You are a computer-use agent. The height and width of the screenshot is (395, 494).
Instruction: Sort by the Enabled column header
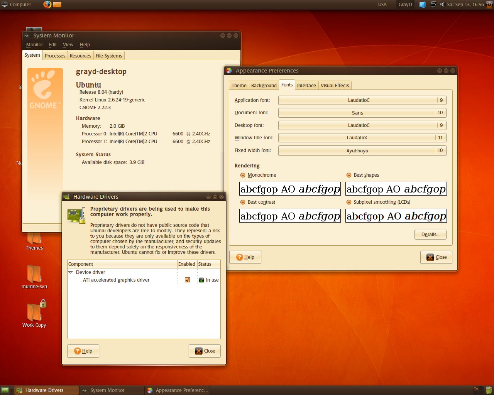point(187,264)
